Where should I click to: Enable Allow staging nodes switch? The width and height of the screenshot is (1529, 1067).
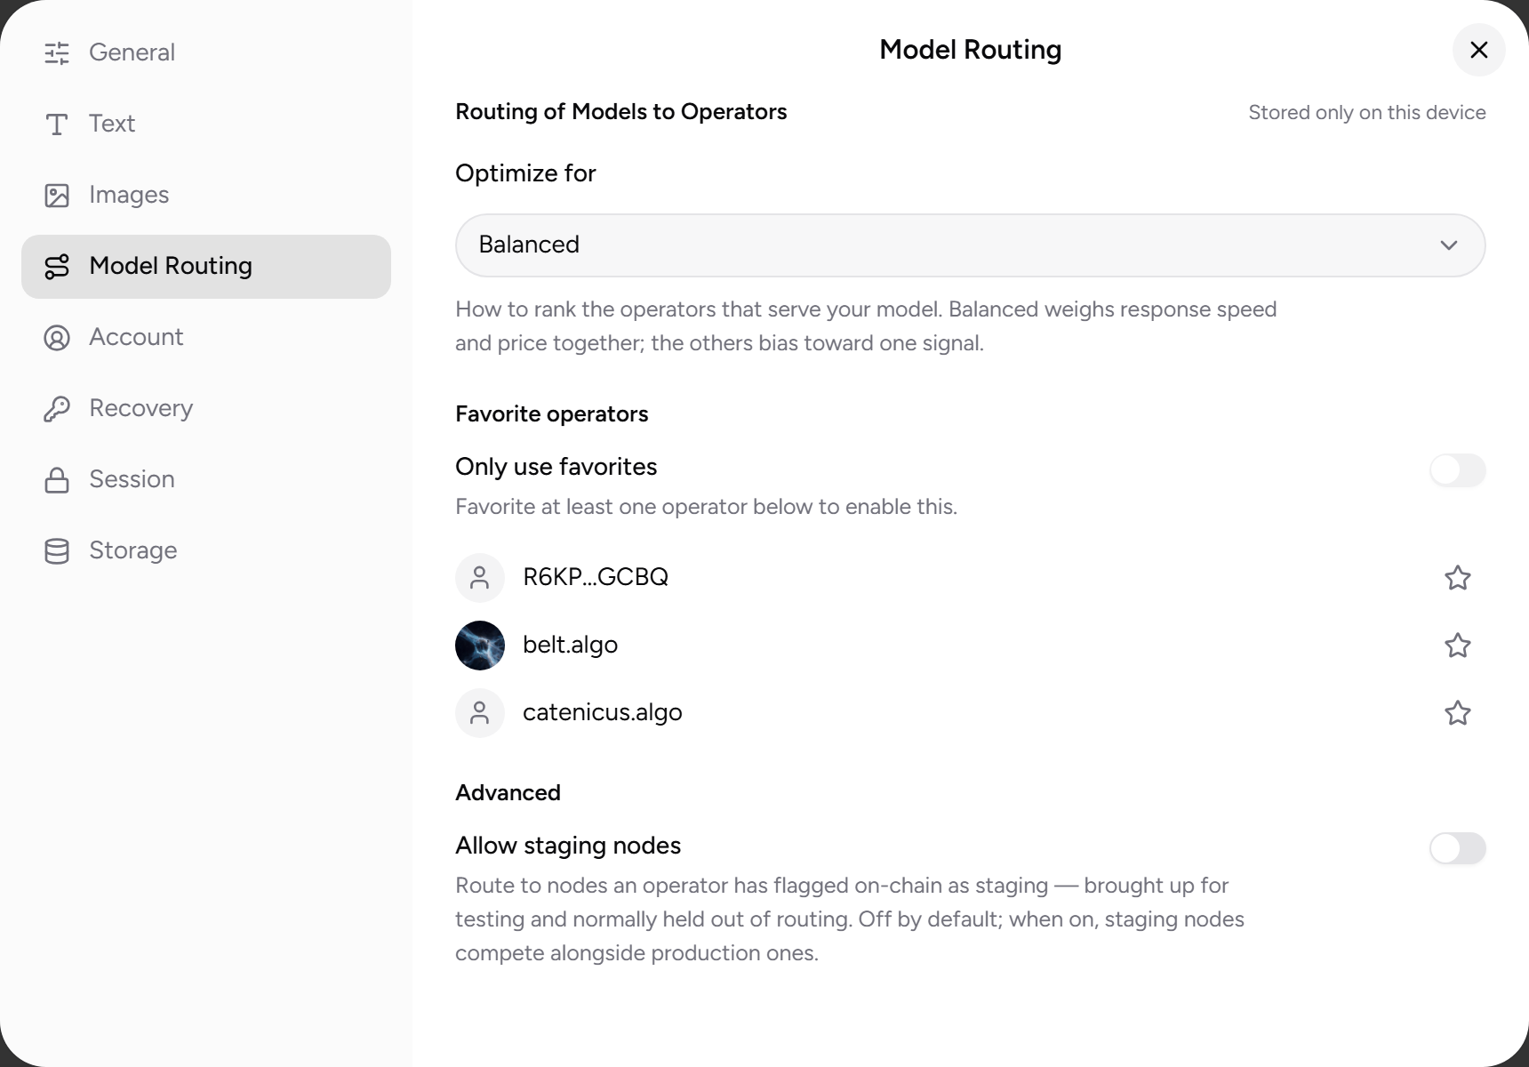tap(1458, 848)
